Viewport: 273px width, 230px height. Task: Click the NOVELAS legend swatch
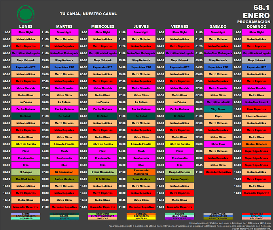click(x=141, y=219)
